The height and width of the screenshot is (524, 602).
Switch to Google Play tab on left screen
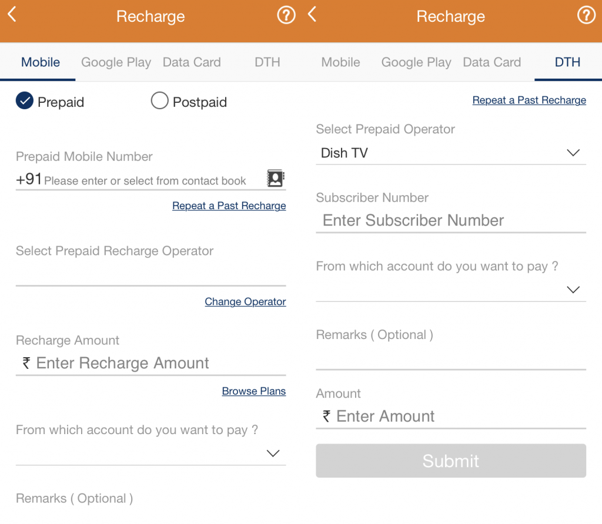click(x=116, y=62)
